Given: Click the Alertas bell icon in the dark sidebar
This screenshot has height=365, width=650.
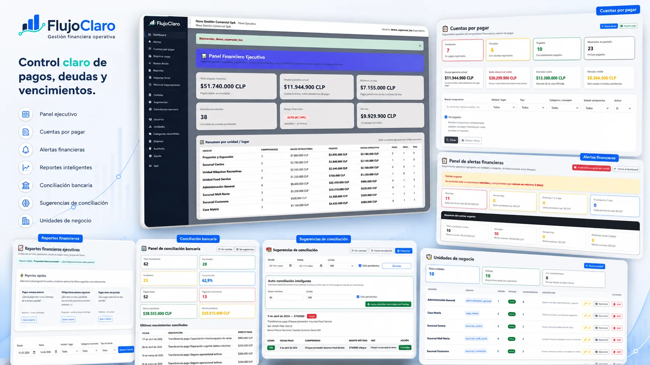Looking at the screenshot, I should (150, 42).
